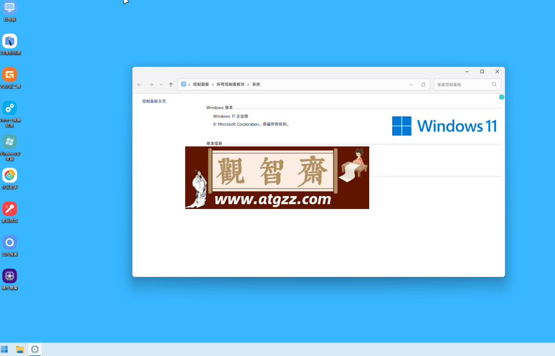Launch the DG分区工具 orange icon
This screenshot has width=555, height=356.
[10, 78]
